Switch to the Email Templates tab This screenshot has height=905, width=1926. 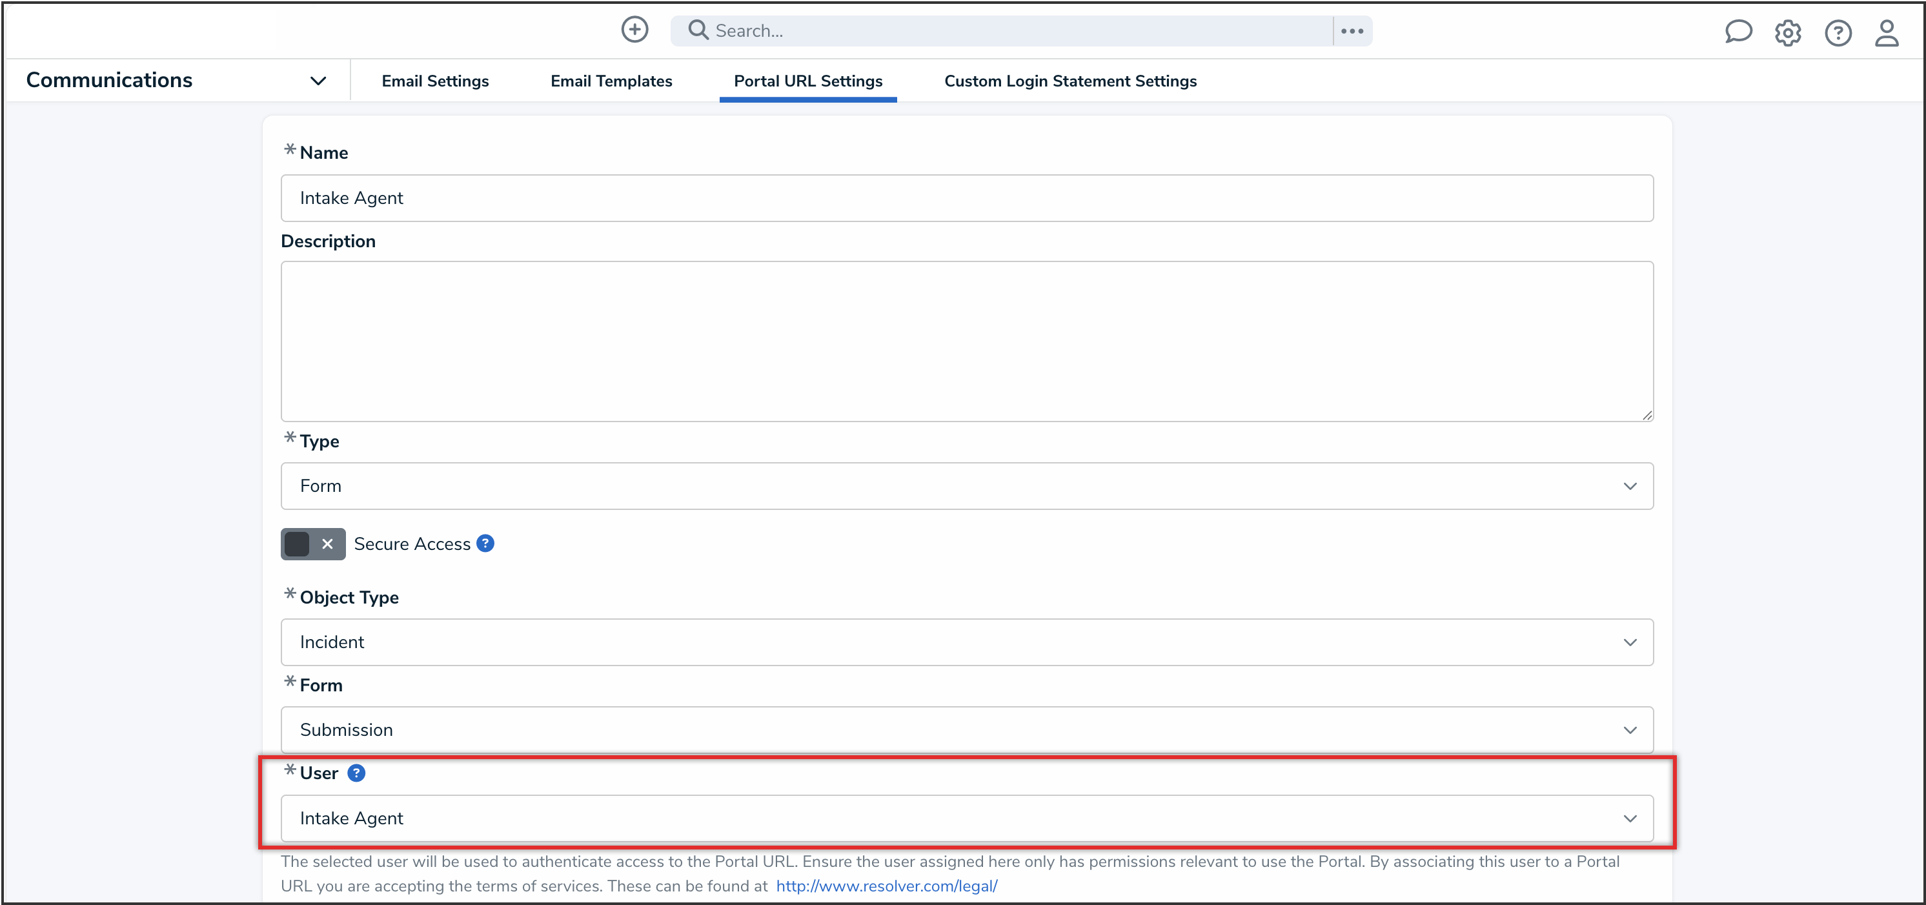click(611, 81)
